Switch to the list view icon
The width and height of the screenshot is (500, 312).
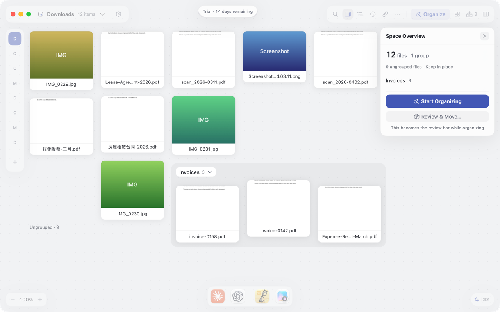click(x=360, y=14)
